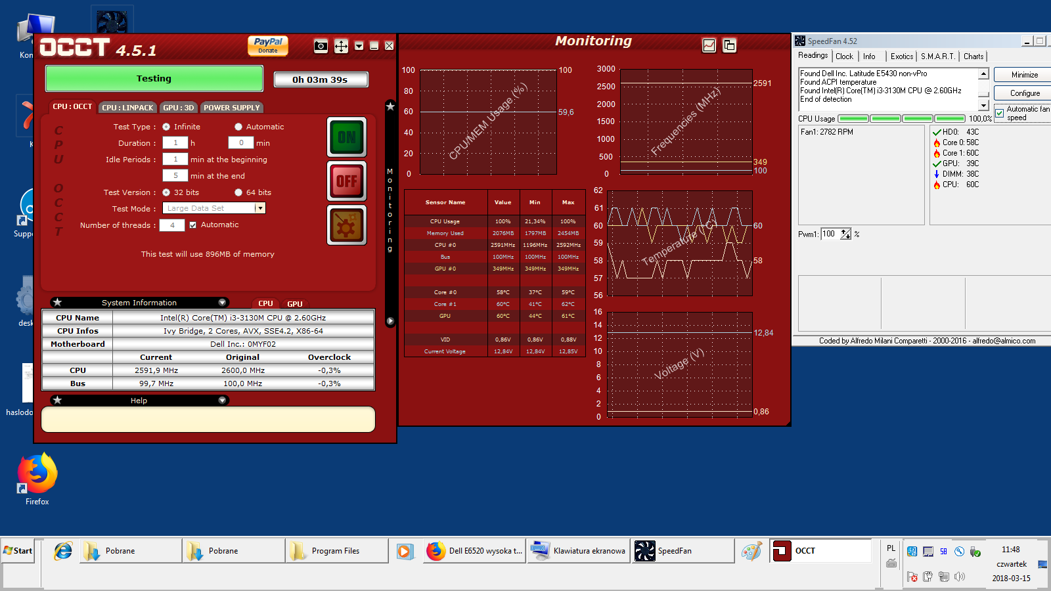Click the Duration hours field
This screenshot has width=1051, height=591.
(175, 142)
